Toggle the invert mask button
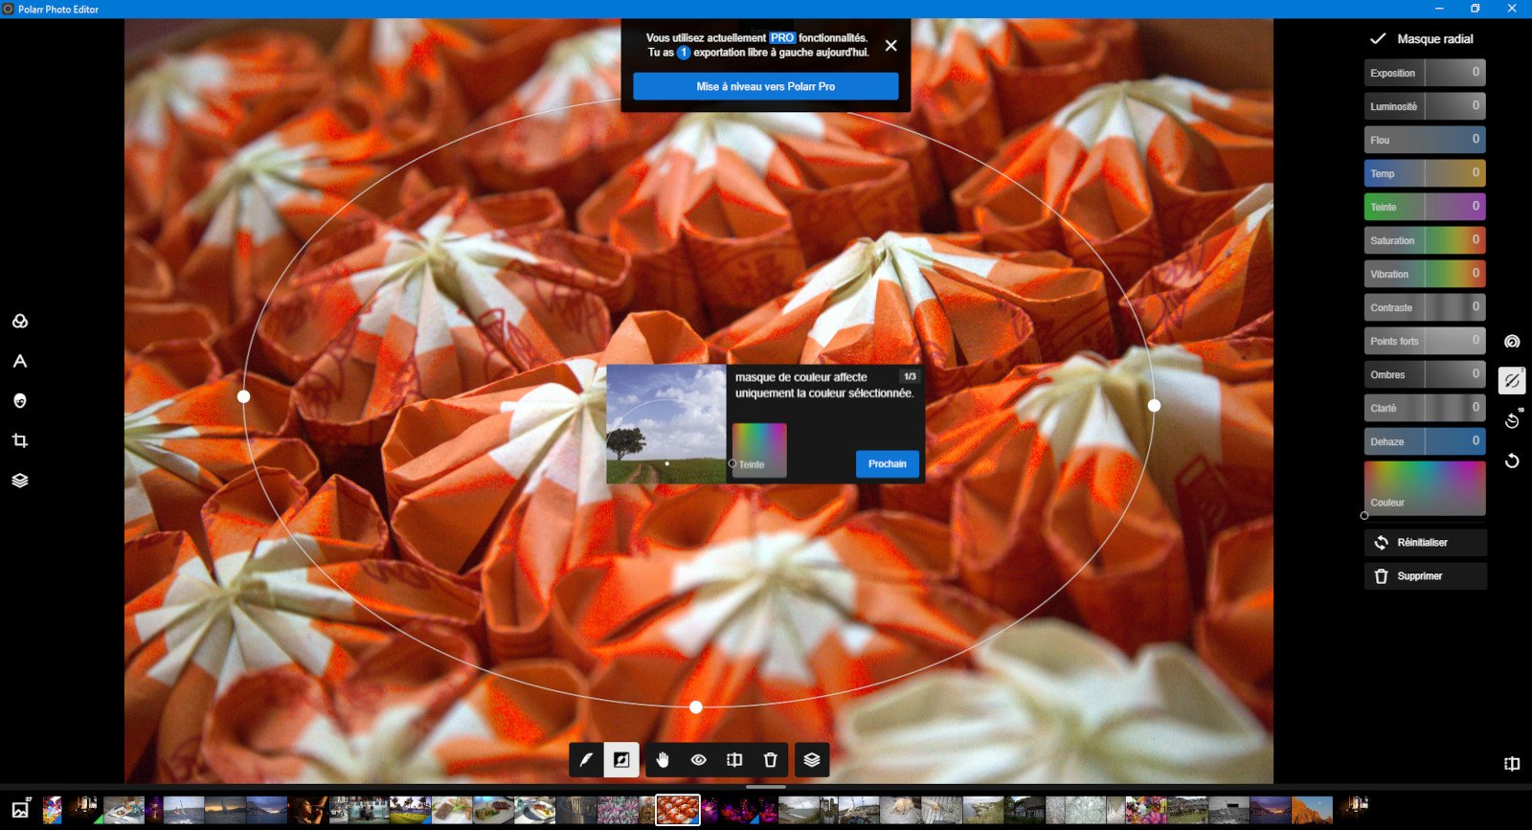Screen dimensions: 1532x830 coord(621,760)
